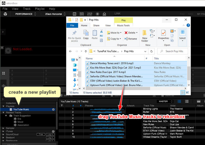Image resolution: width=205 pixels, height=145 pixels.
Task: Click Beatport Log in button
Action: tap(50, 137)
